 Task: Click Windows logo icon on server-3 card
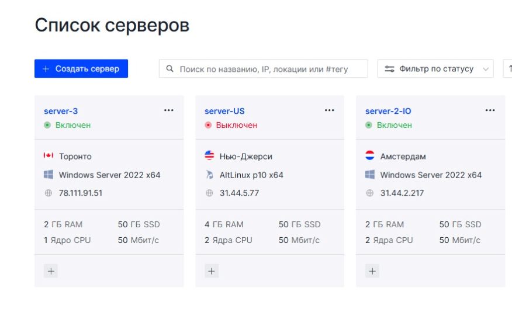pyautogui.click(x=49, y=175)
